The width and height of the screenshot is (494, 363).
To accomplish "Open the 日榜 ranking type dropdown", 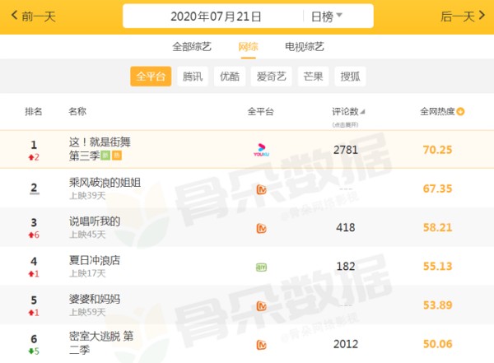I will click(326, 16).
